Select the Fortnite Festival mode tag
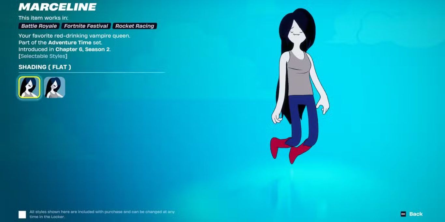The image size is (445, 222). point(86,26)
